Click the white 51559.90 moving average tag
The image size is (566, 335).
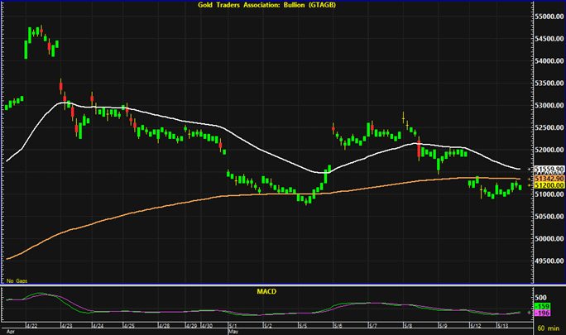pyautogui.click(x=547, y=170)
